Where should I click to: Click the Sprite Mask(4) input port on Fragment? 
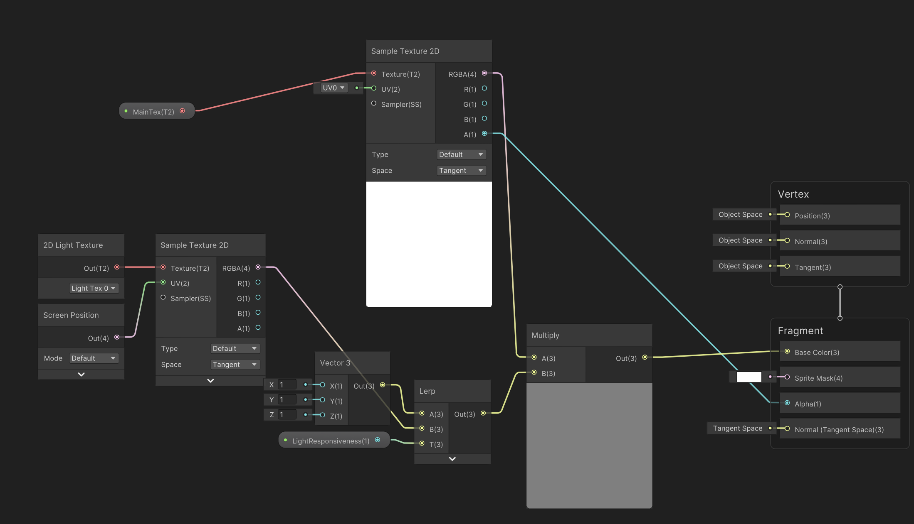click(787, 378)
